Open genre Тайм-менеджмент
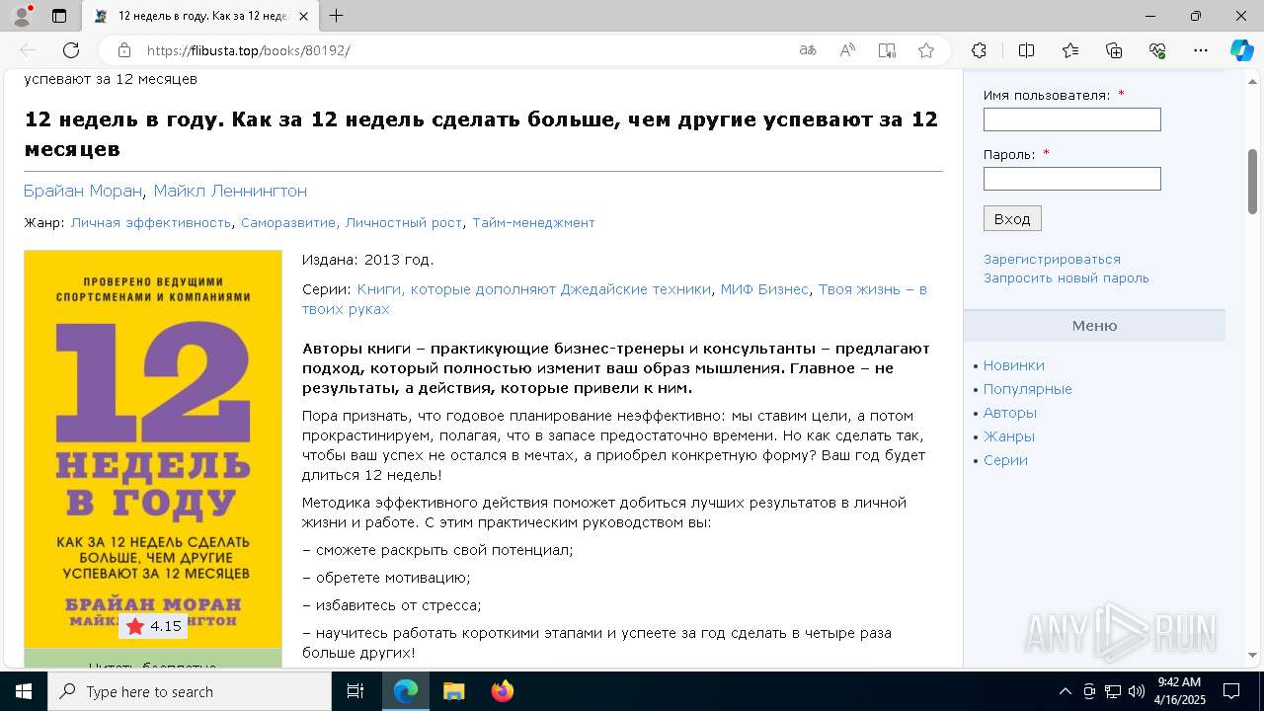 [x=533, y=222]
